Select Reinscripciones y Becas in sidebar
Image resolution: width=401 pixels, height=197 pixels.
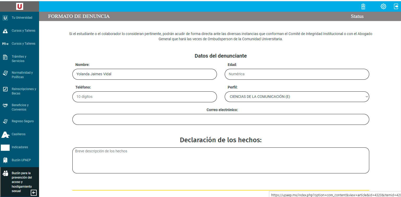[x=24, y=91]
